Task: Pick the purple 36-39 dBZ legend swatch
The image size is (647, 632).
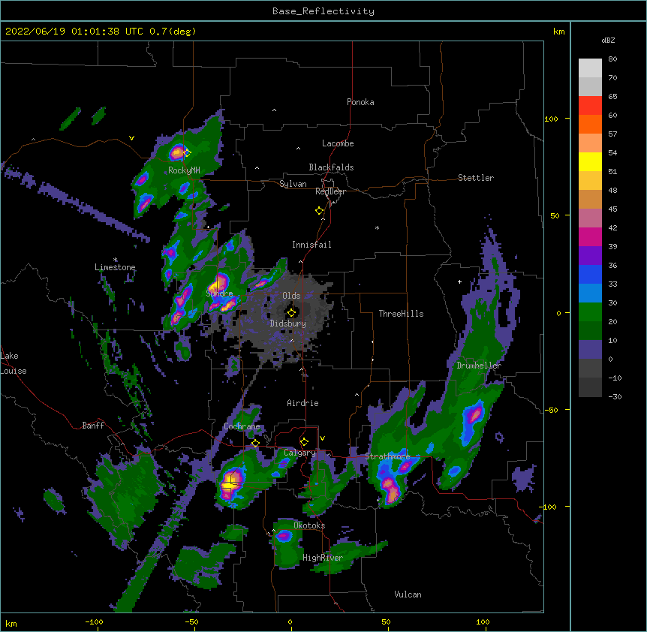Action: point(590,255)
